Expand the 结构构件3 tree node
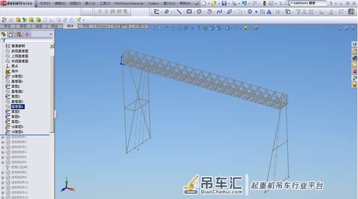 point(3,147)
